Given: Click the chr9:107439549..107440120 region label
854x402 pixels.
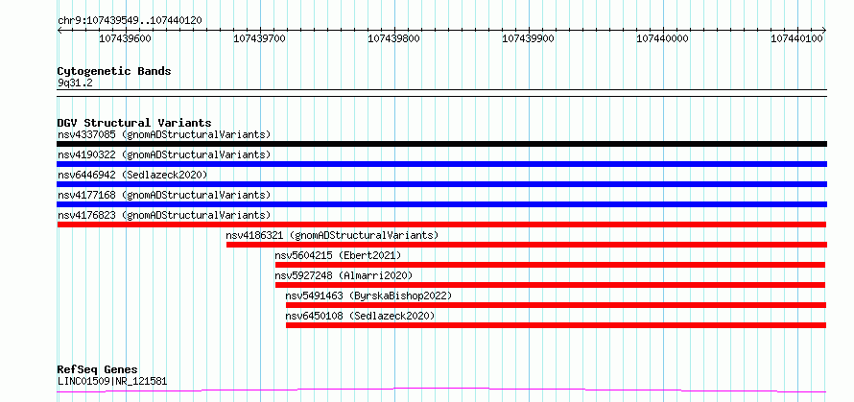Looking at the screenshot, I should (130, 21).
